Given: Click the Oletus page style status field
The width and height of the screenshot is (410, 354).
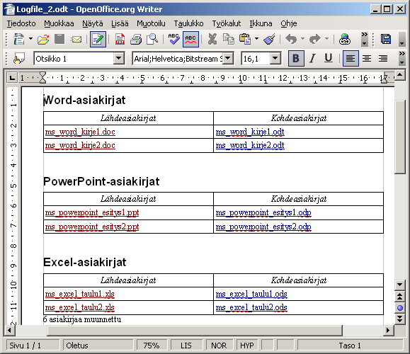Looking at the screenshot, I should click(x=98, y=346).
